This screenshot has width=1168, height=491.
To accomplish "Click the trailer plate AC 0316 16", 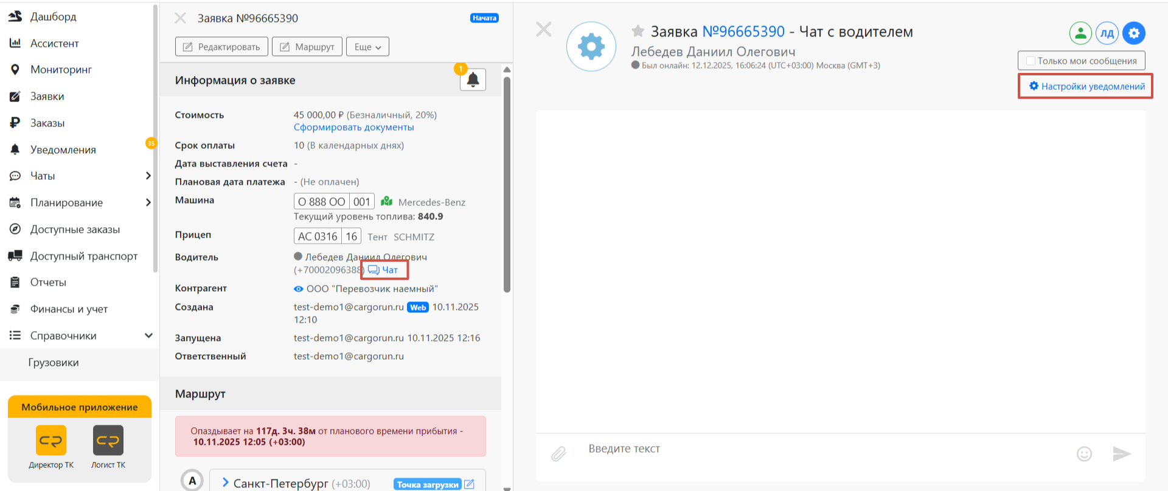I will point(327,236).
